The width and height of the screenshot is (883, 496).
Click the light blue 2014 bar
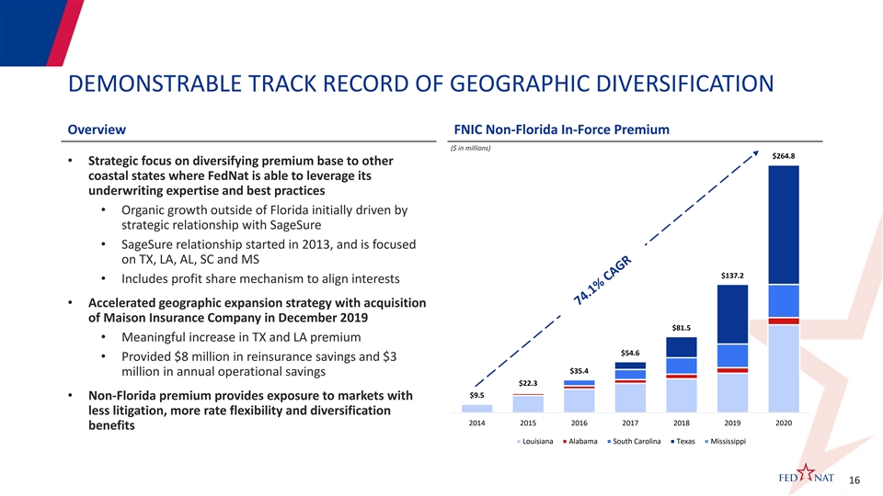coord(476,408)
